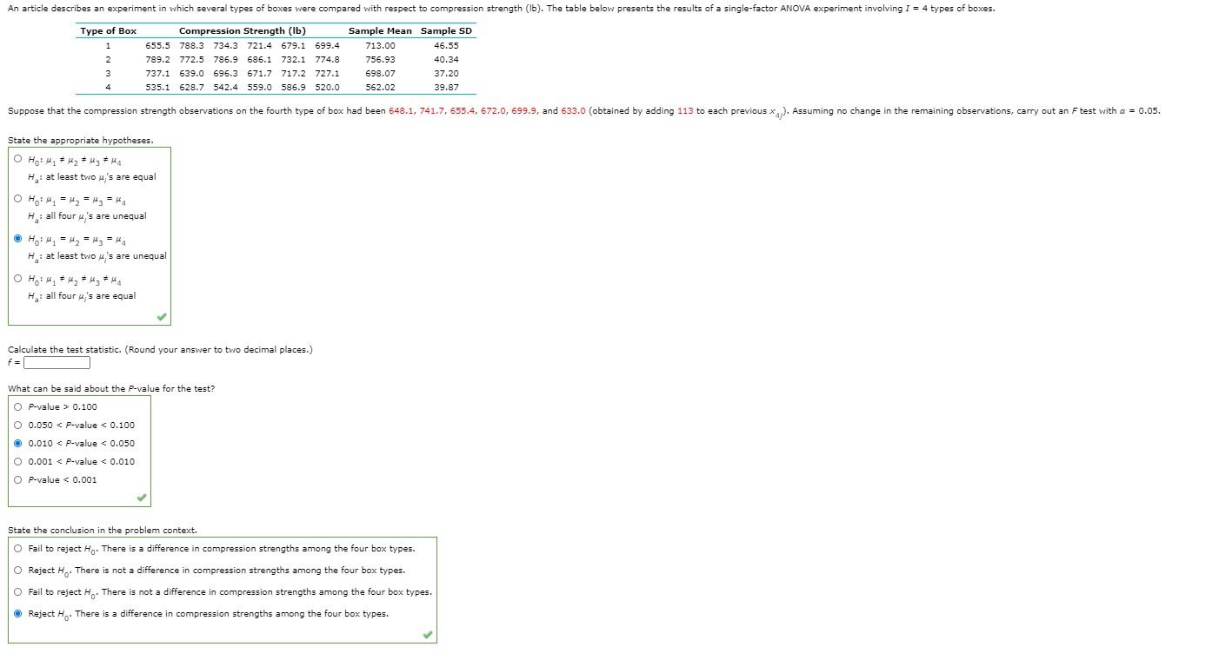This screenshot has width=1232, height=660.
Task: Select hypotheses option 'at least two are equal'
Action: [x=18, y=161]
